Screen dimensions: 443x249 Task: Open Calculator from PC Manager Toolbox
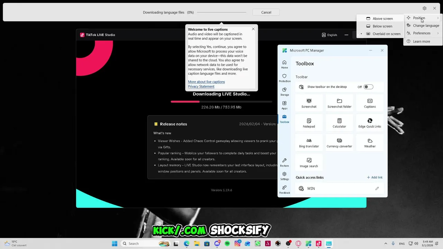pyautogui.click(x=339, y=123)
